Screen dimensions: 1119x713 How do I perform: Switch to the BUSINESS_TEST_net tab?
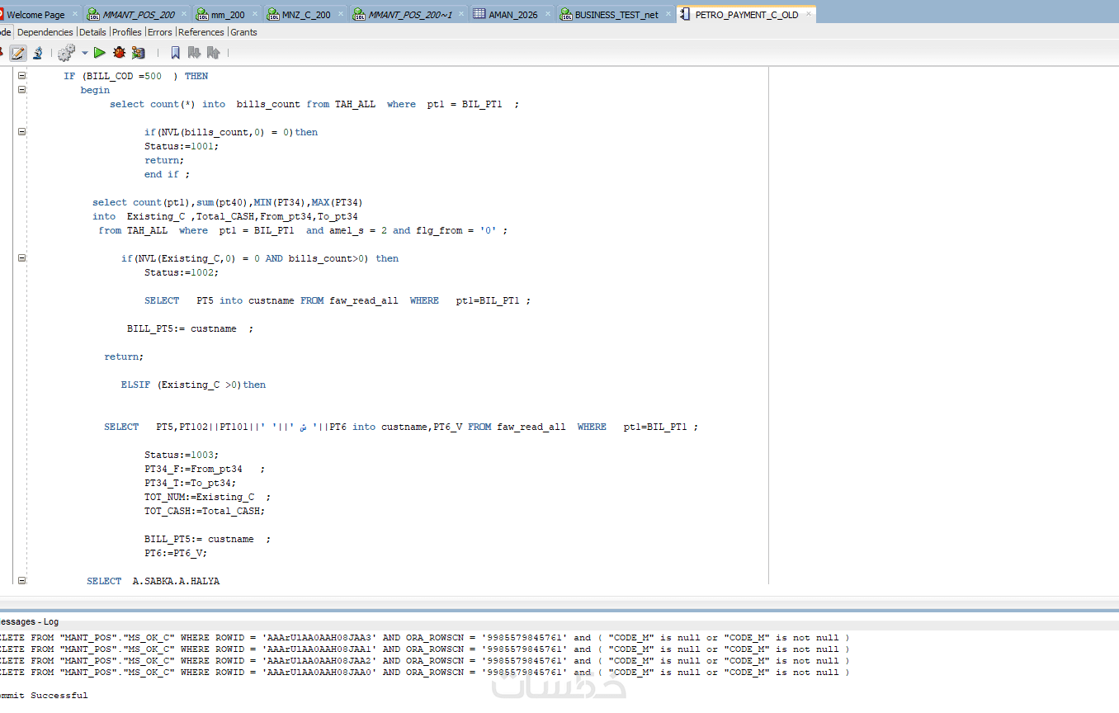pos(616,15)
